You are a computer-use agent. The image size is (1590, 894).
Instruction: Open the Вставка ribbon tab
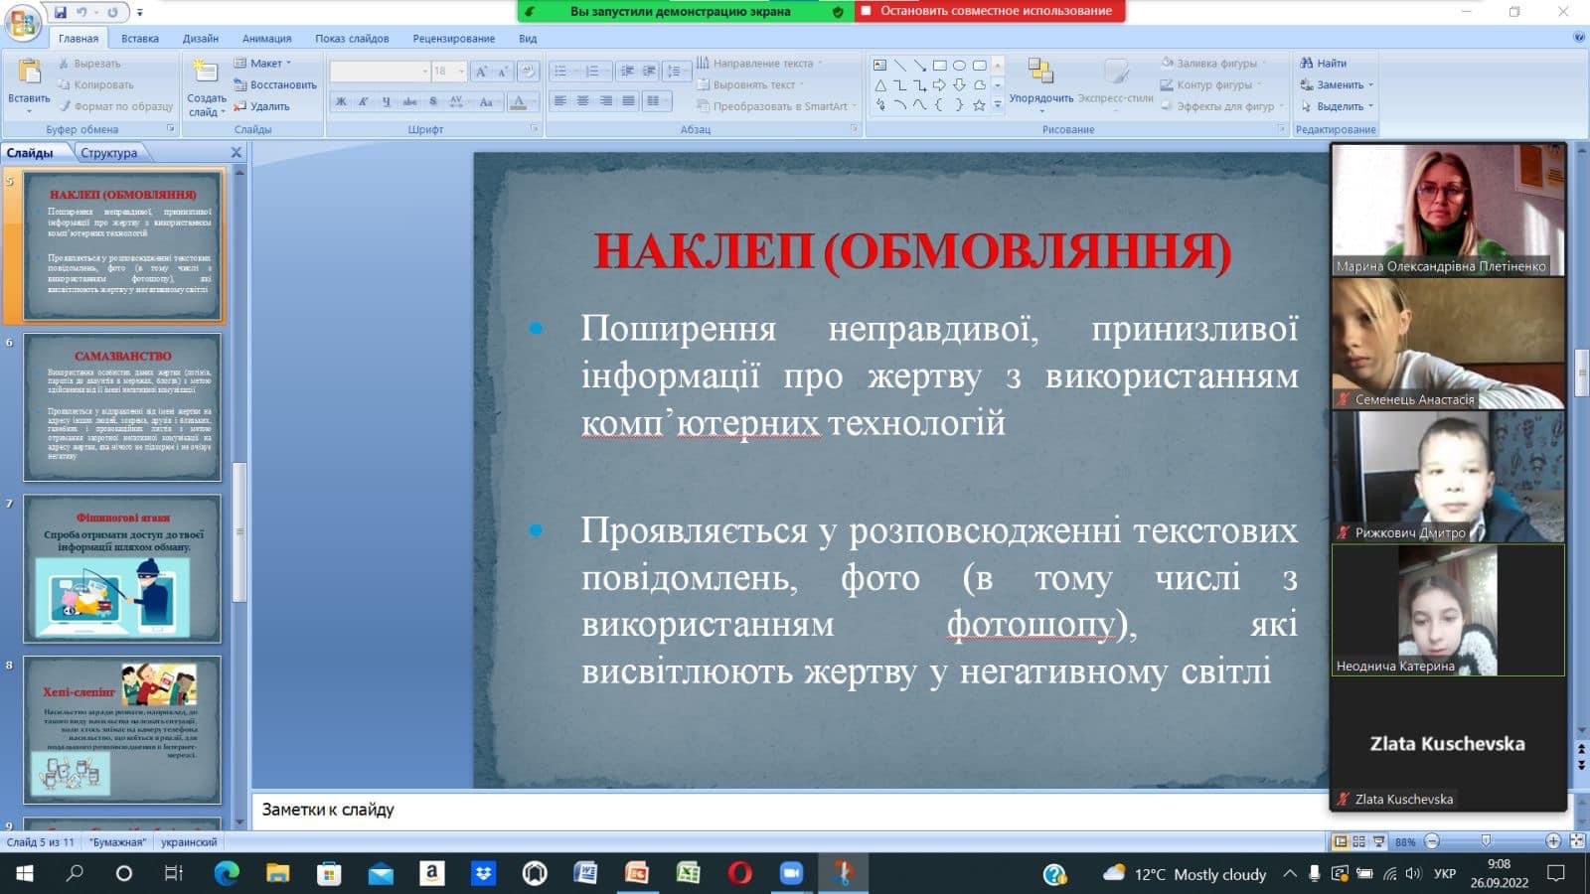[x=140, y=39]
